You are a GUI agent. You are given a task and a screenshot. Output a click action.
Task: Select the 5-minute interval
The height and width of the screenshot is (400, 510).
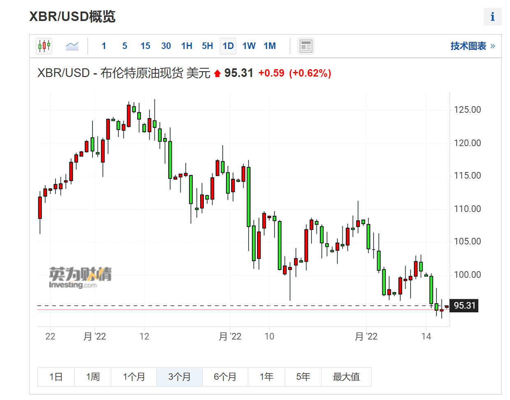(125, 46)
